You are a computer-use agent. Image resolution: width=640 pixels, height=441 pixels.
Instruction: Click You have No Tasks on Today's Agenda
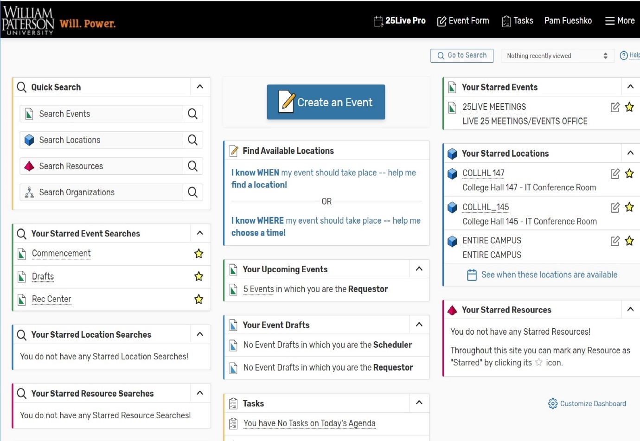pyautogui.click(x=309, y=423)
